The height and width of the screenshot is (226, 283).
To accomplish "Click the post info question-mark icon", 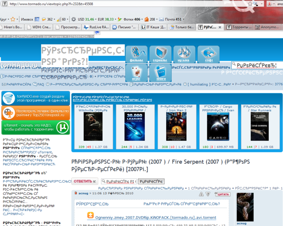I will point(208,194).
